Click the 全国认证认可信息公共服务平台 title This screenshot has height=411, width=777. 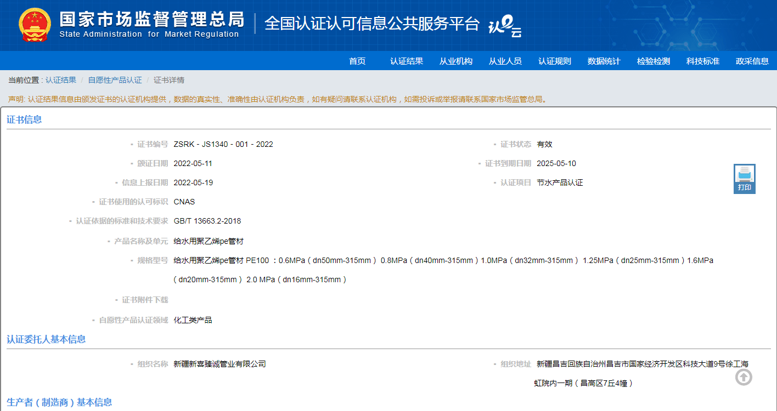pos(372,24)
